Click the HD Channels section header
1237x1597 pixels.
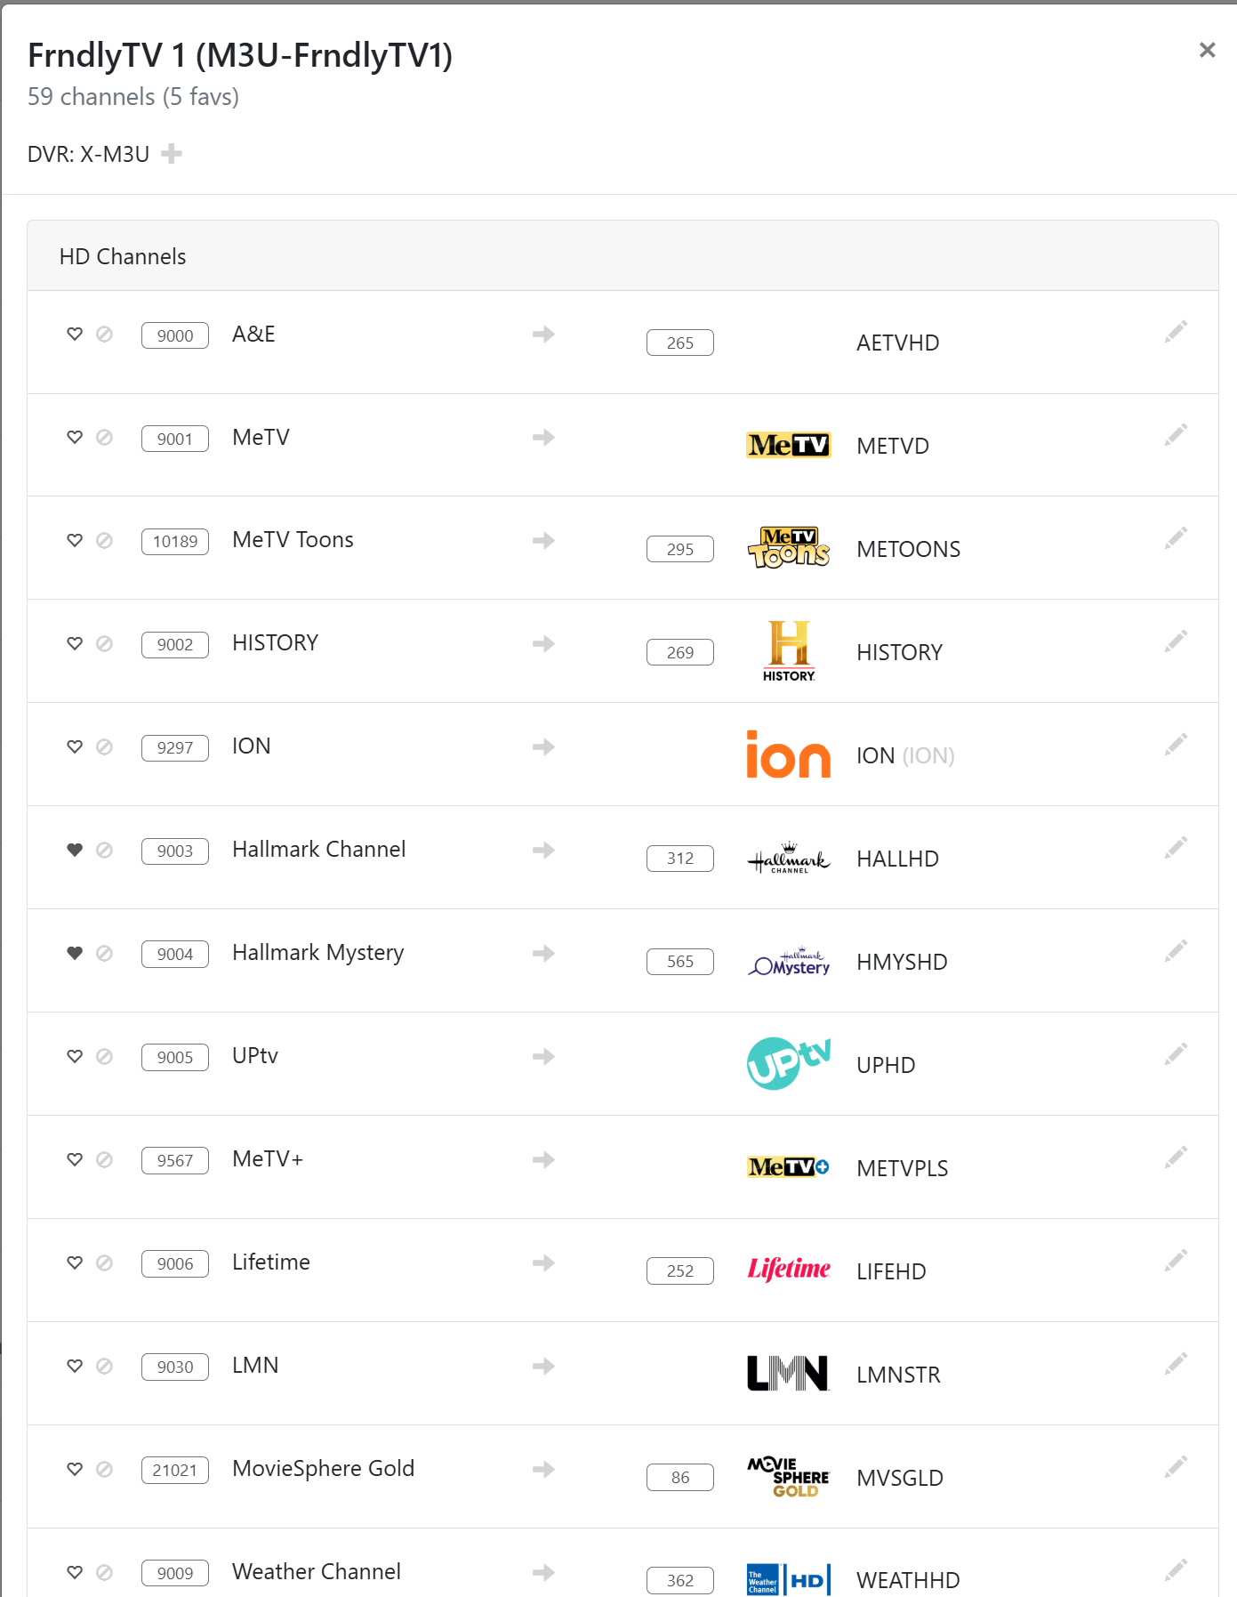coord(123,257)
